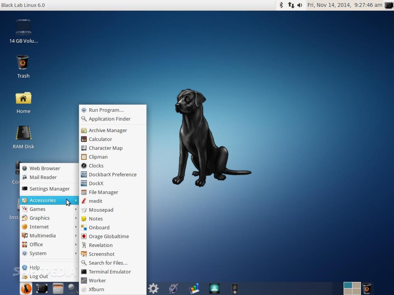Click the trash icon in bottom panel
Screen dimensions: 394x295
click(x=367, y=288)
